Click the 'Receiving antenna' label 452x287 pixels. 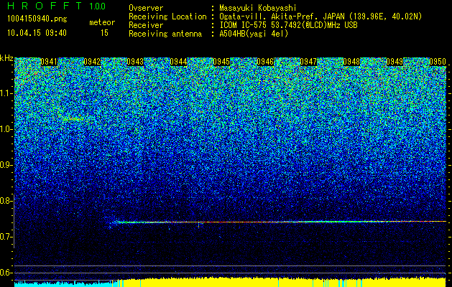click(165, 34)
